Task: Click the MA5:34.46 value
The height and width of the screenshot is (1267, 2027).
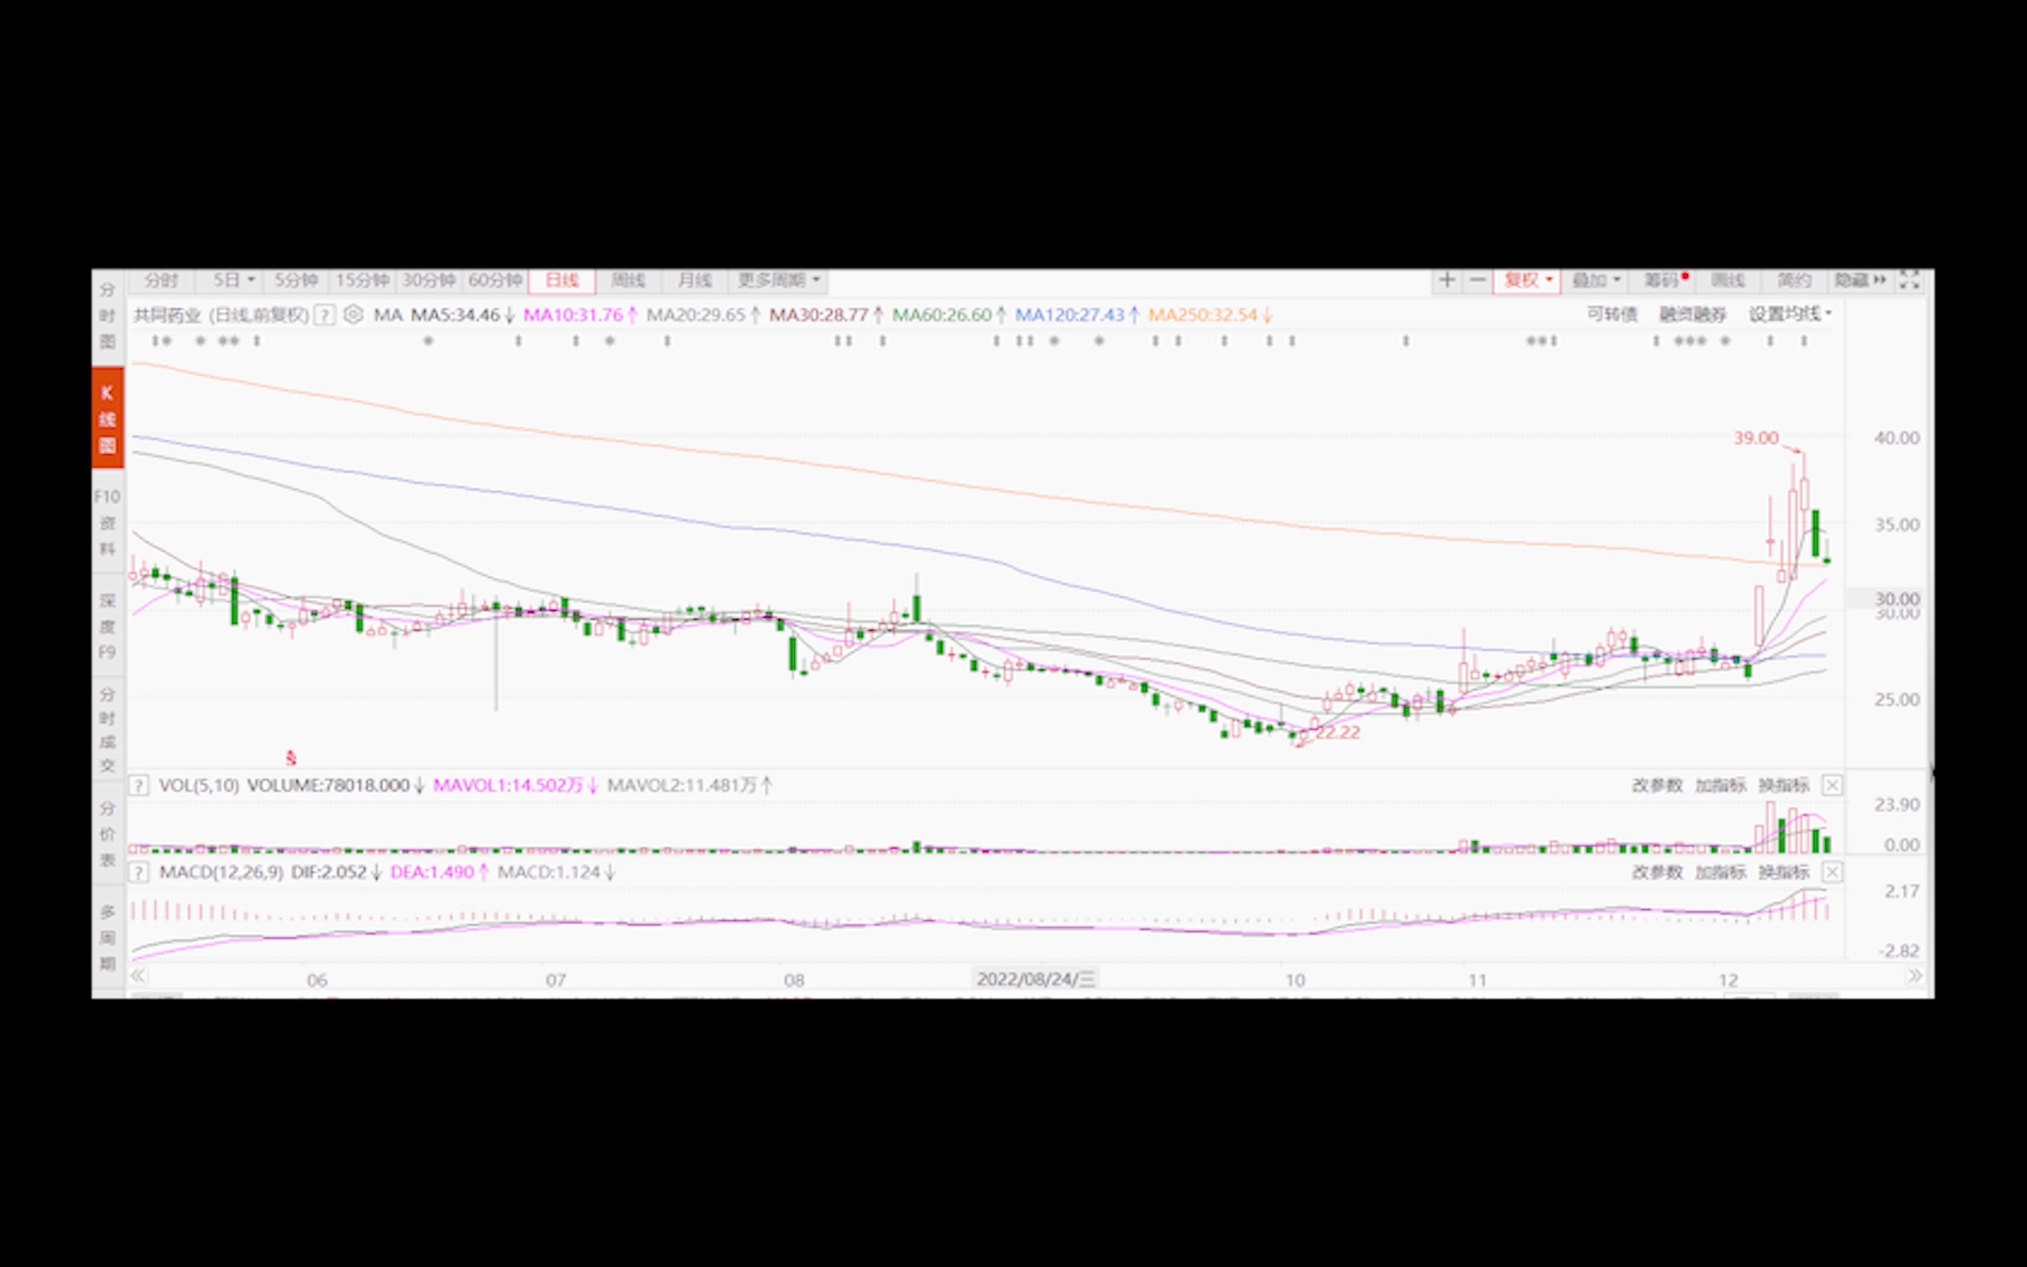Action: 456,315
